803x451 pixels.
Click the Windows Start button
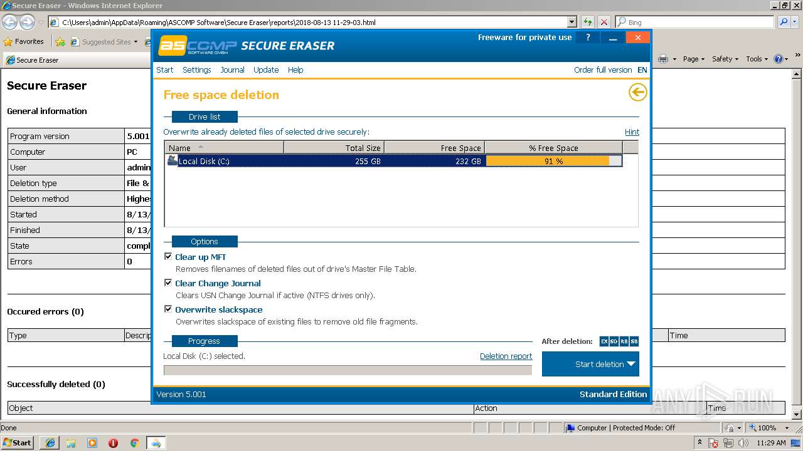tap(18, 442)
